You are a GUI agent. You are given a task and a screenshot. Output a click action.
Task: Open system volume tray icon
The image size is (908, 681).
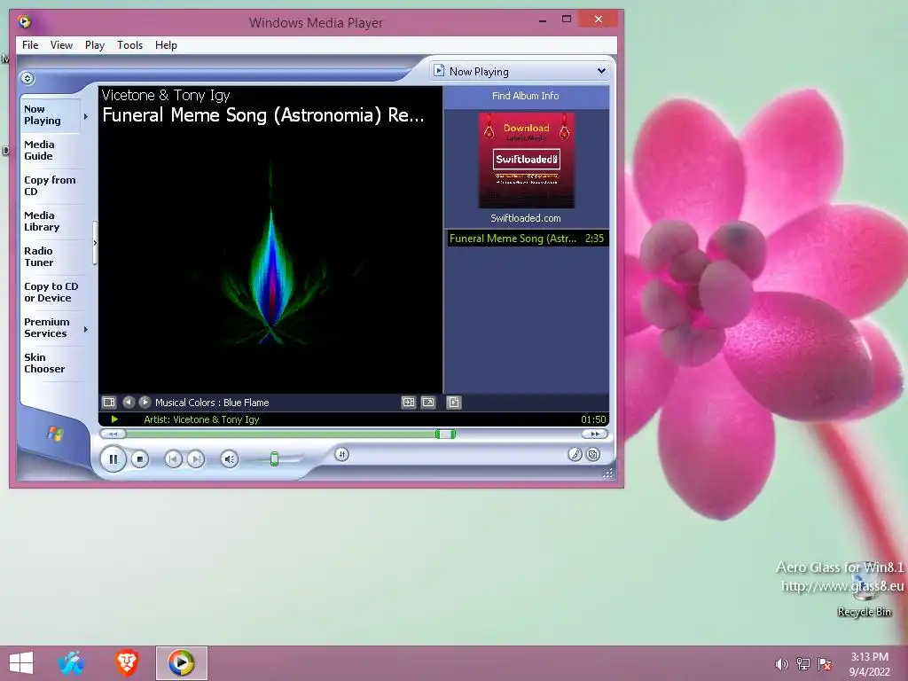coord(782,664)
